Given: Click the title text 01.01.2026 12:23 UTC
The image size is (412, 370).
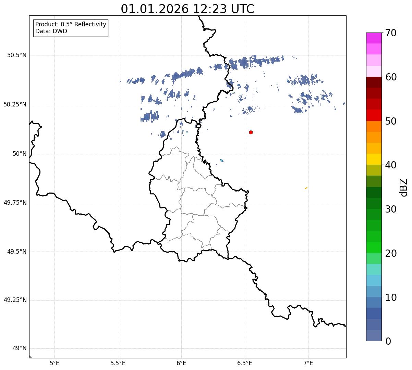Looking at the screenshot, I should point(187,9).
